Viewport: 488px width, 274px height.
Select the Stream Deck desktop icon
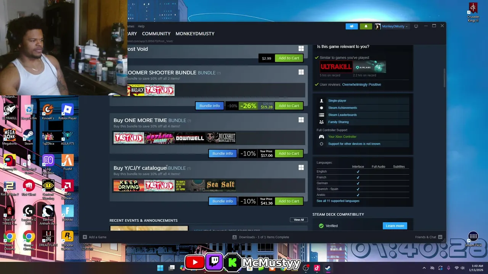[473, 239]
